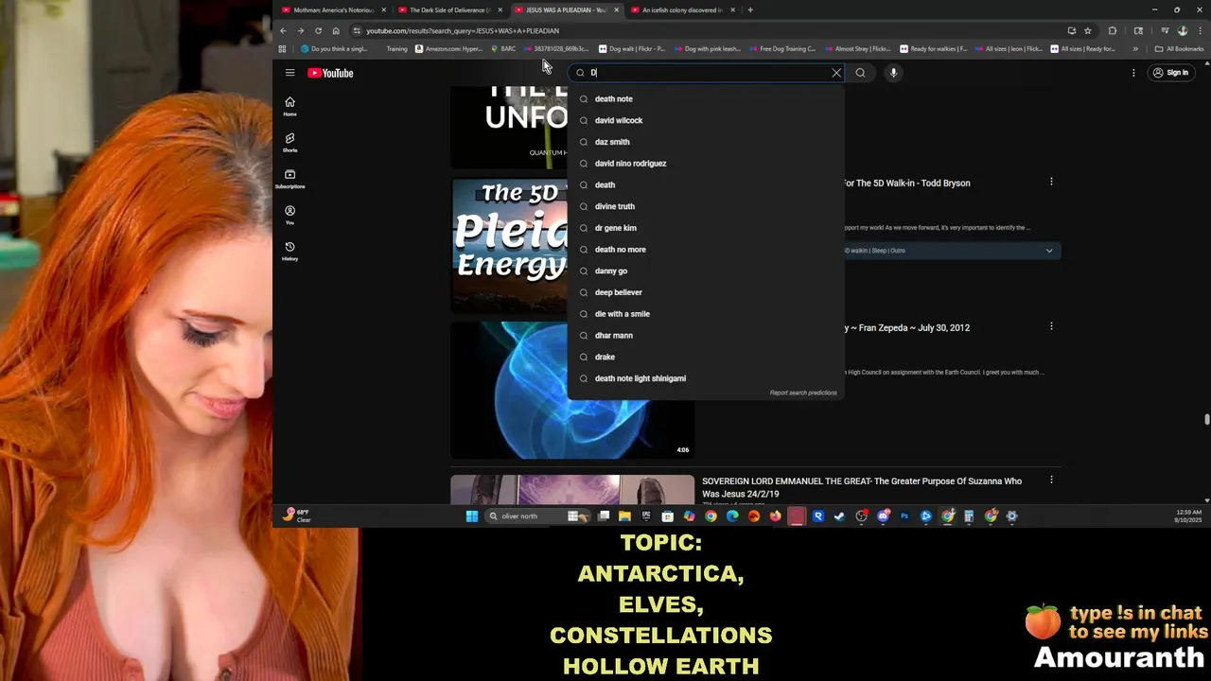
Task: Open a new browser tab
Action: (750, 10)
